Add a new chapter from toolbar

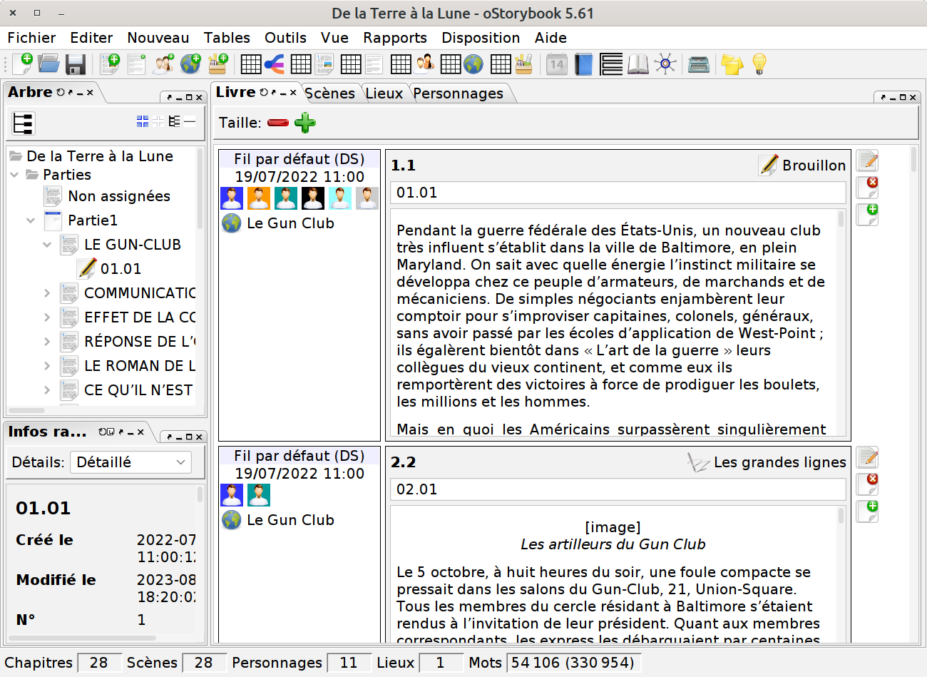tap(136, 64)
